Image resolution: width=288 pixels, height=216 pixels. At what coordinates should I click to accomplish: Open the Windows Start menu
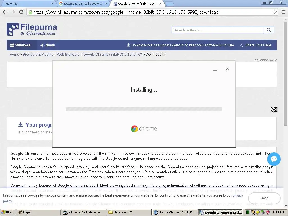[8, 212]
